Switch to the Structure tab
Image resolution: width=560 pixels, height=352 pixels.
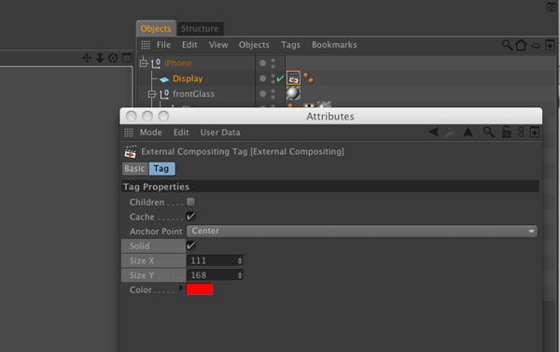tap(200, 29)
